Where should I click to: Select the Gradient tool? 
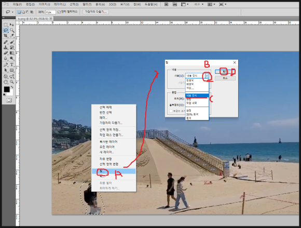[12, 53]
